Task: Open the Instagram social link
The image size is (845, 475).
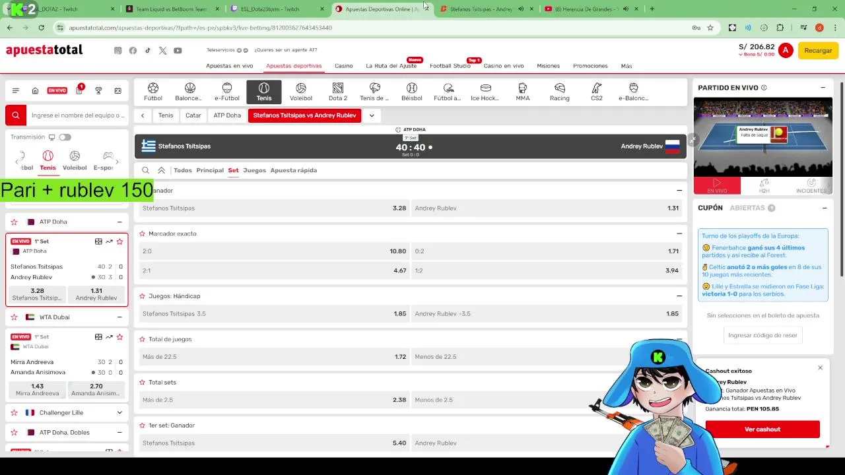Action: [x=118, y=51]
